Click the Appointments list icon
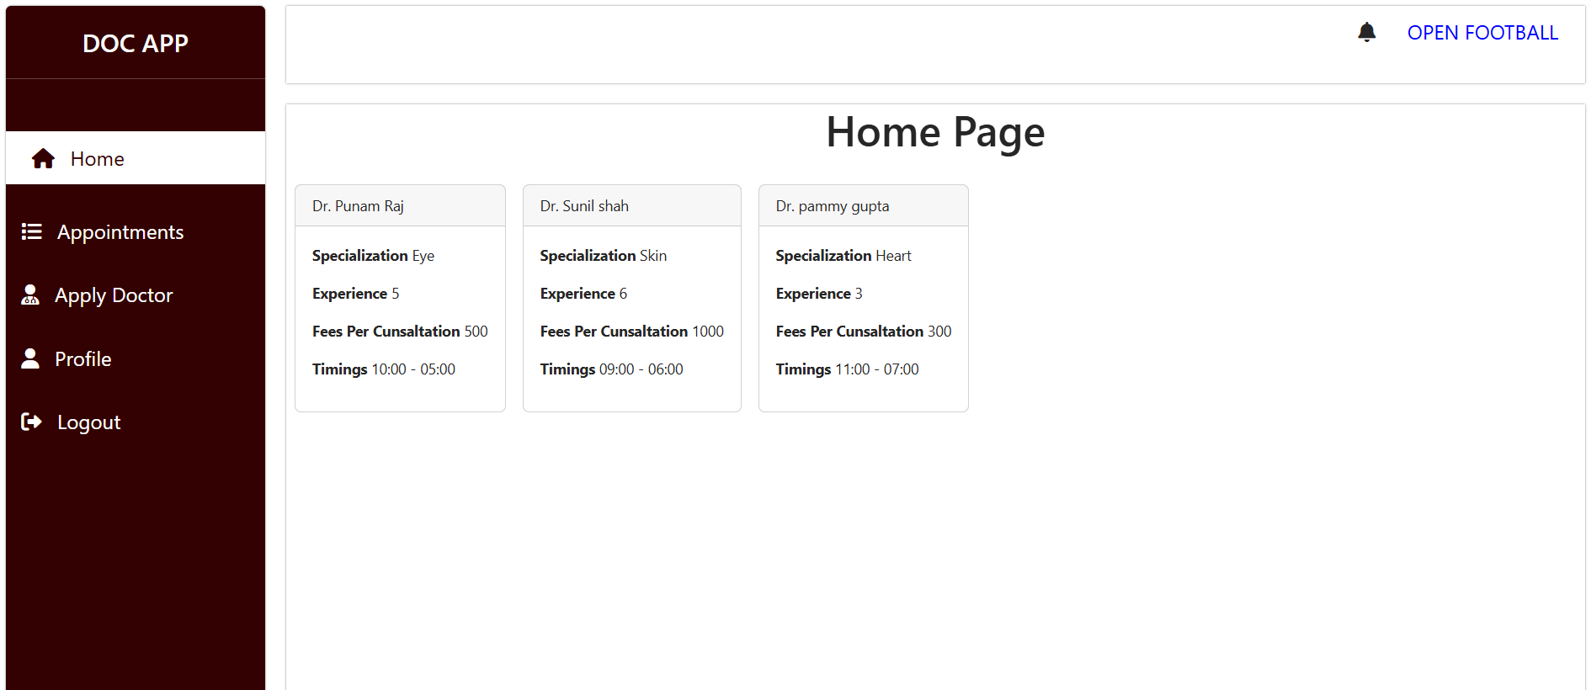This screenshot has height=690, width=1591. [31, 231]
